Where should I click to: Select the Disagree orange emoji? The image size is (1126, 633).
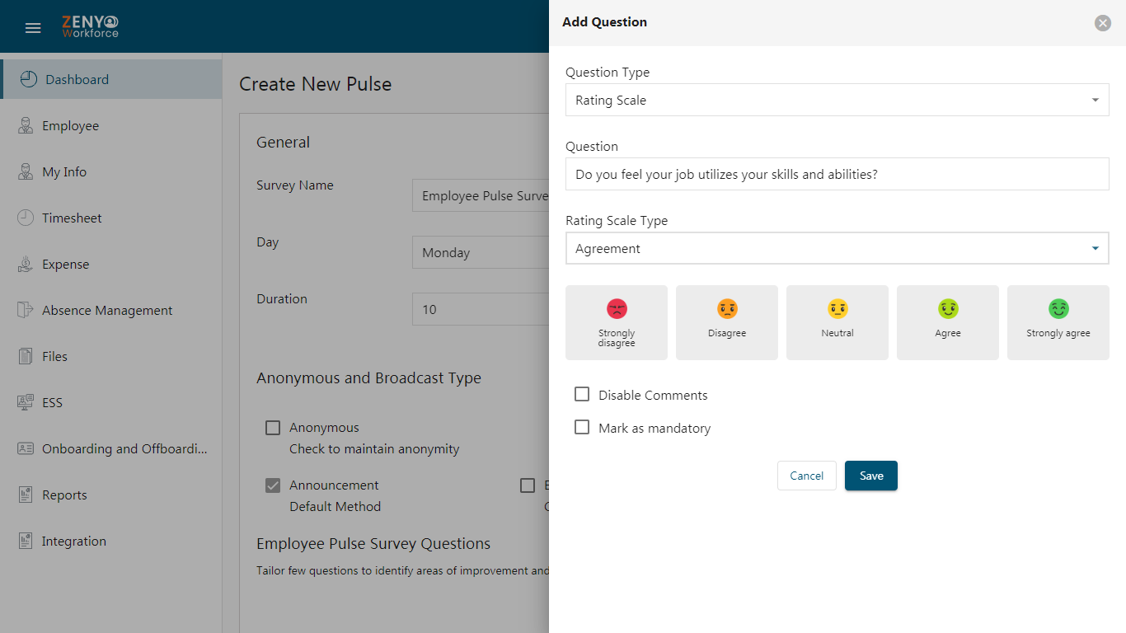tap(727, 309)
